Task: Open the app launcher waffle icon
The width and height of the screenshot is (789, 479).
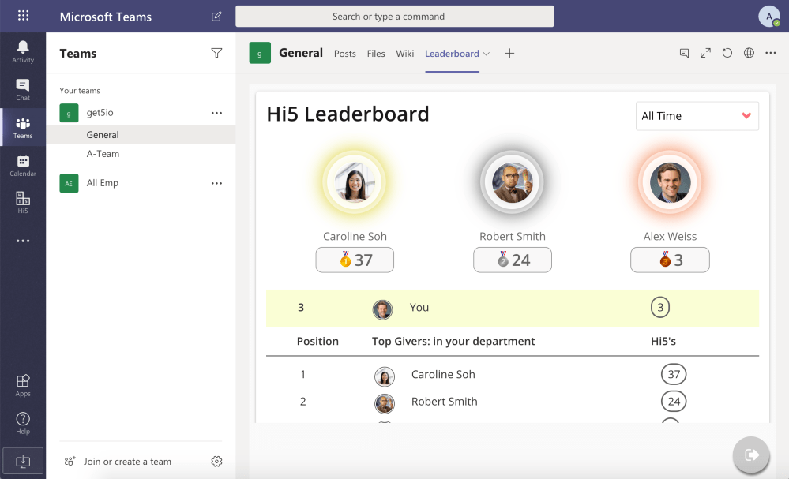Action: point(23,16)
